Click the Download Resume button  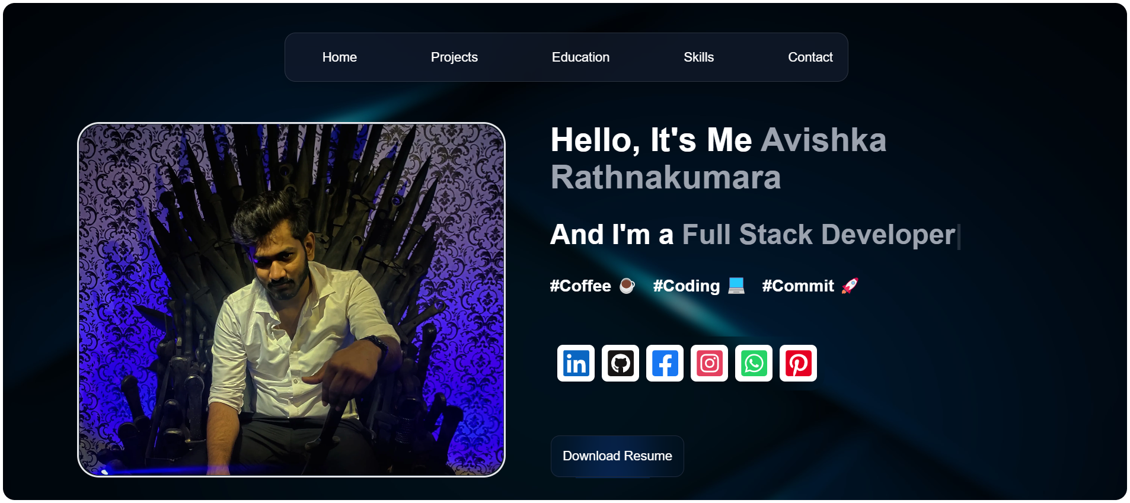coord(617,456)
